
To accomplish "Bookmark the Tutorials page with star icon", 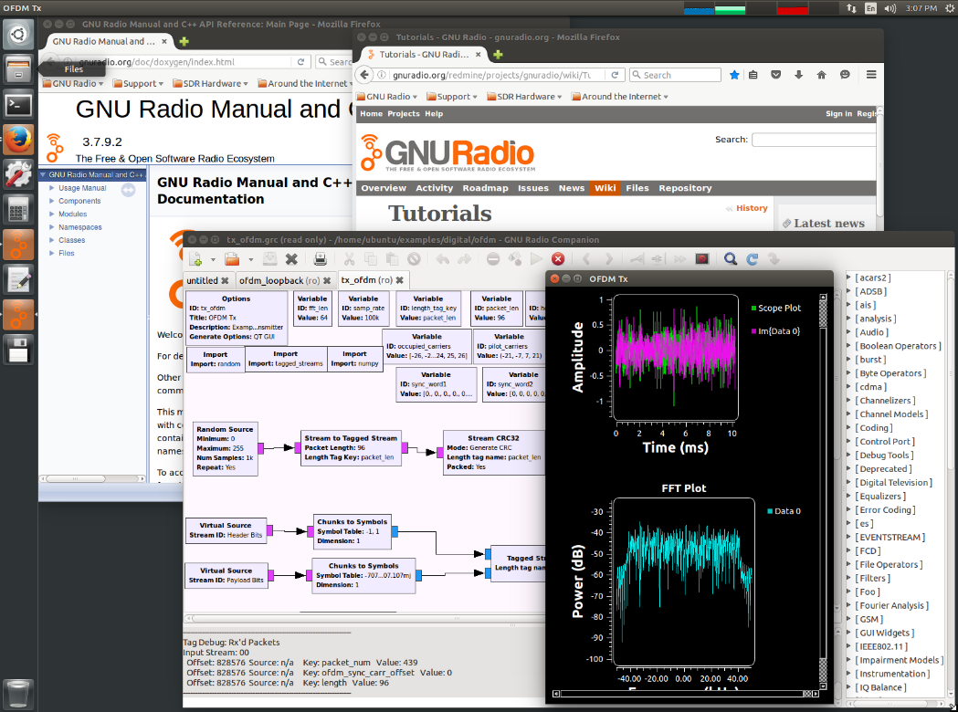I will pyautogui.click(x=734, y=75).
